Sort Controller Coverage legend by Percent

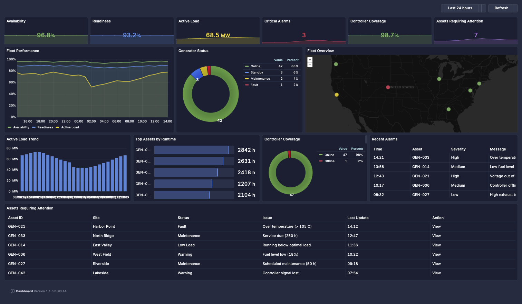357,149
